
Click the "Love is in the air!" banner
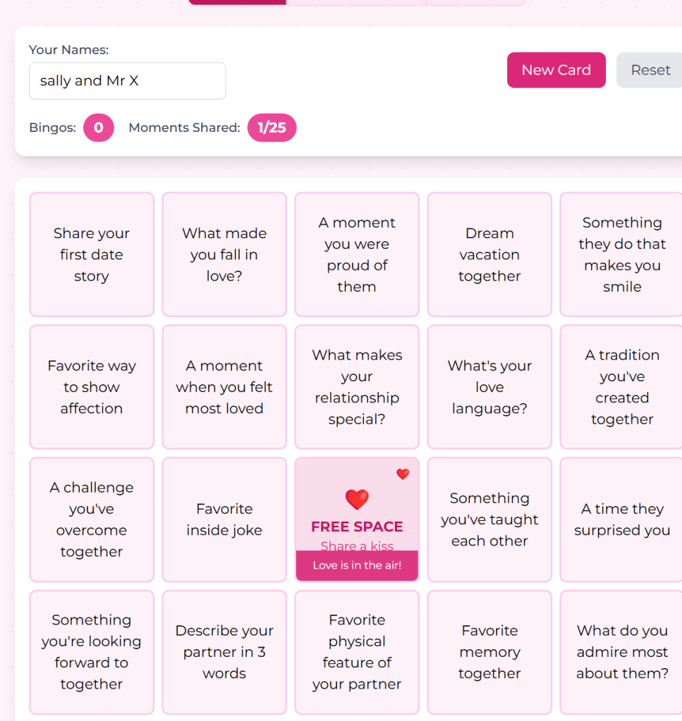point(357,565)
